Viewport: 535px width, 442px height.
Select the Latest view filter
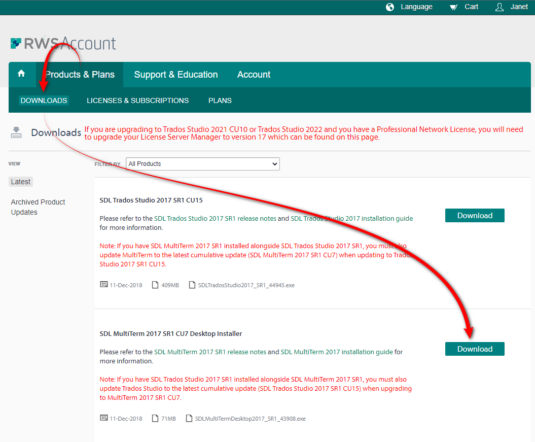[x=20, y=182]
